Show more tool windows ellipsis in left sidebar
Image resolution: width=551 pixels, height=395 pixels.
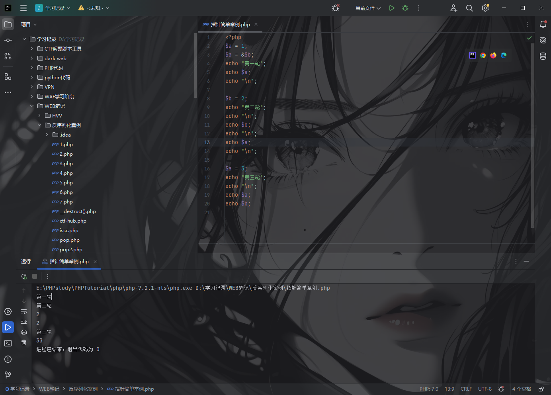click(x=8, y=92)
